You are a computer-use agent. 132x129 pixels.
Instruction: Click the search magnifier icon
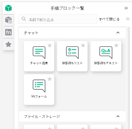click(24, 19)
